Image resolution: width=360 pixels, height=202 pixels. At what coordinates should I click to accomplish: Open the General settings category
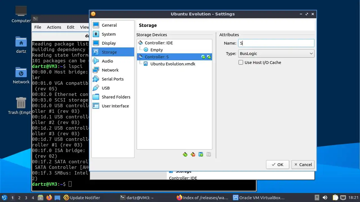pos(113,25)
